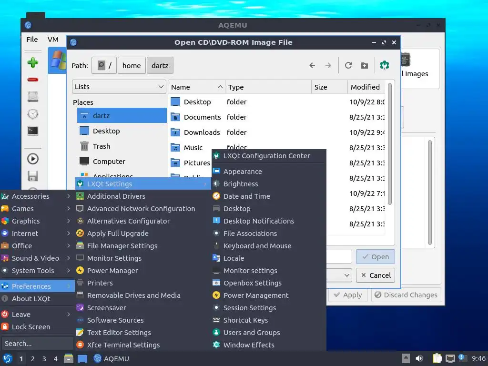Expand the Sound & Video menu category
Image resolution: width=488 pixels, height=366 pixels.
click(x=37, y=258)
